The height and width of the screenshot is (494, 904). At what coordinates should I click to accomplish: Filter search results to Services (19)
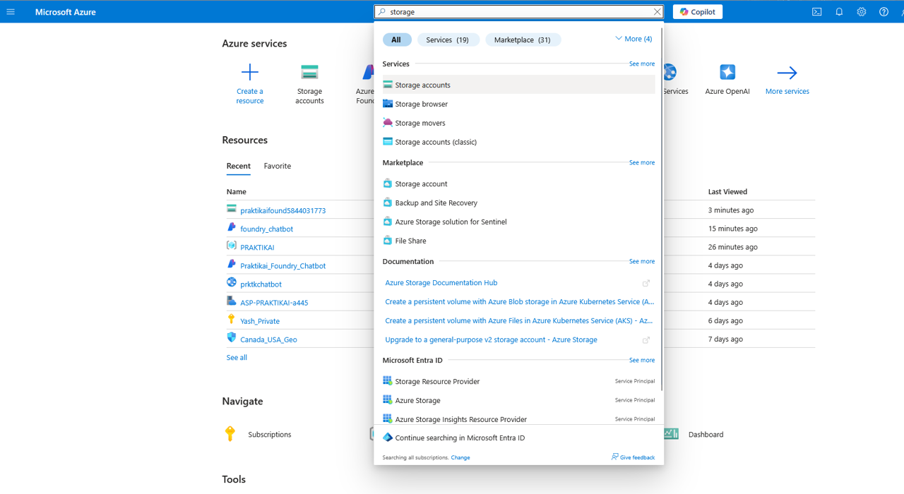(448, 40)
